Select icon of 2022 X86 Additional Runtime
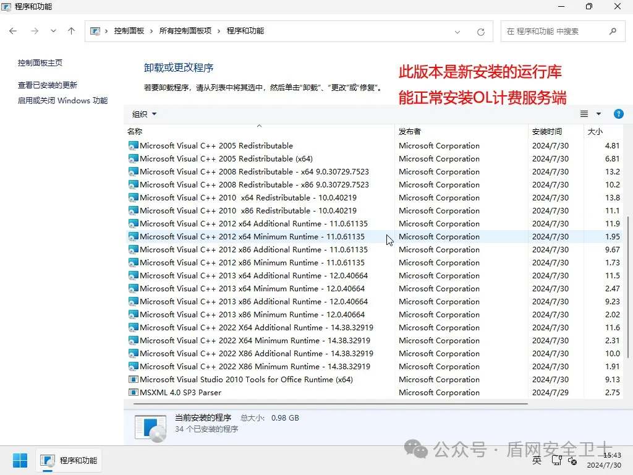Viewport: 633px width, 475px height. click(134, 353)
